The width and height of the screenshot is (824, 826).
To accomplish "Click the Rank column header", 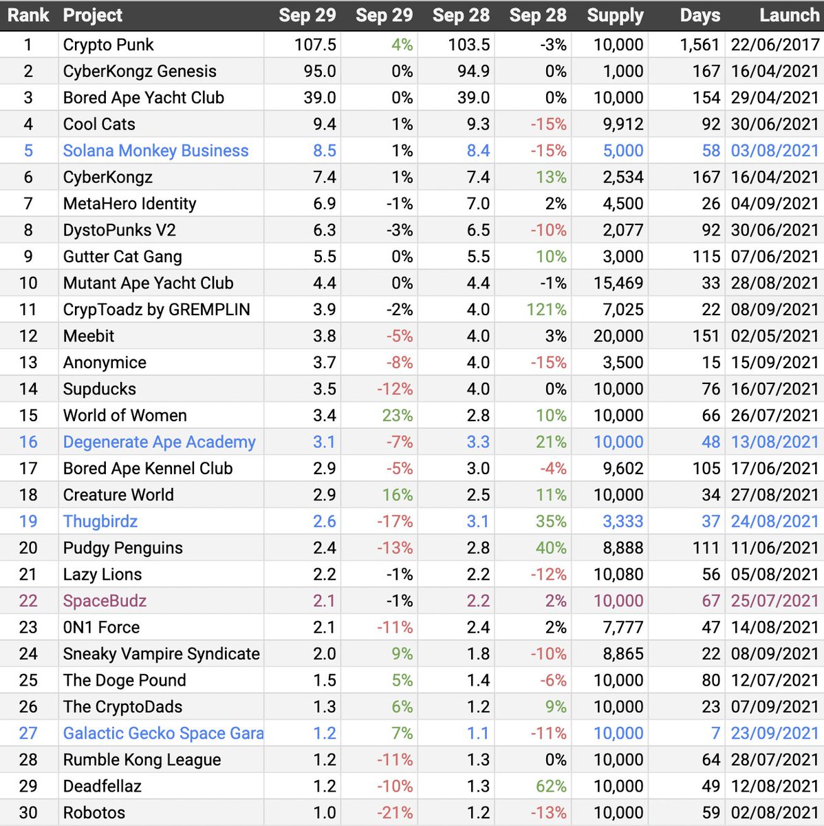I will [x=28, y=15].
